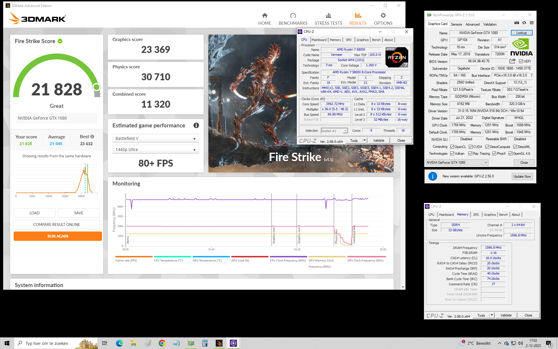Show hidden tray icons chevron
558x349 pixels.
499,343
